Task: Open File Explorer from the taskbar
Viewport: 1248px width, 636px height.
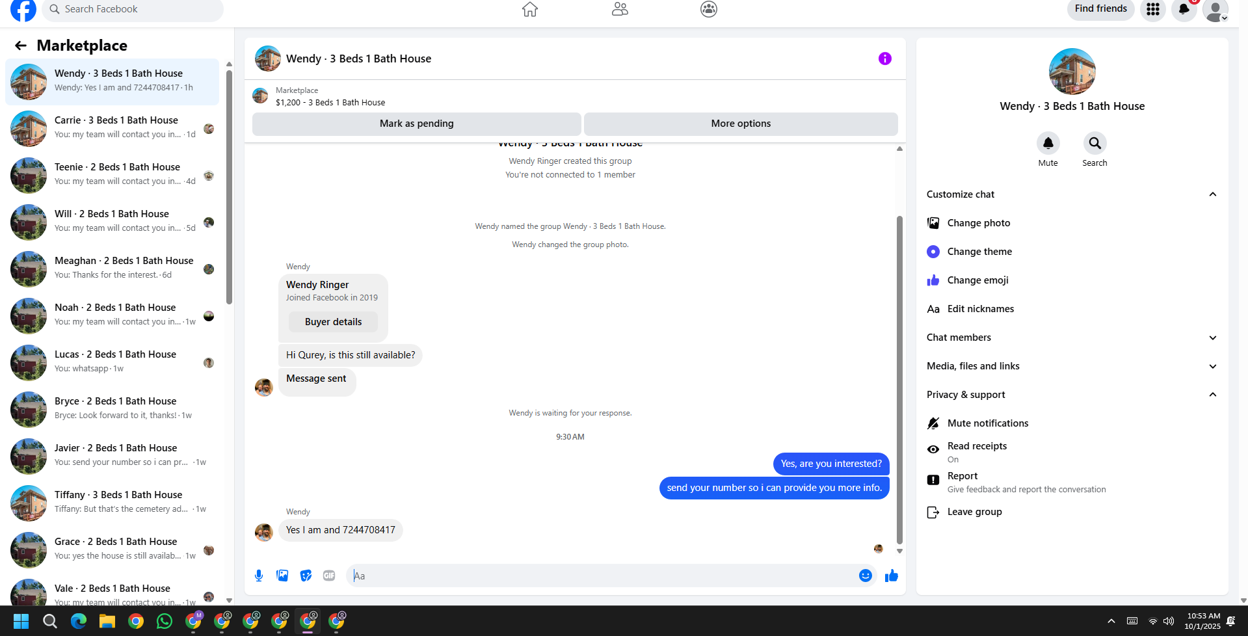Action: click(107, 621)
